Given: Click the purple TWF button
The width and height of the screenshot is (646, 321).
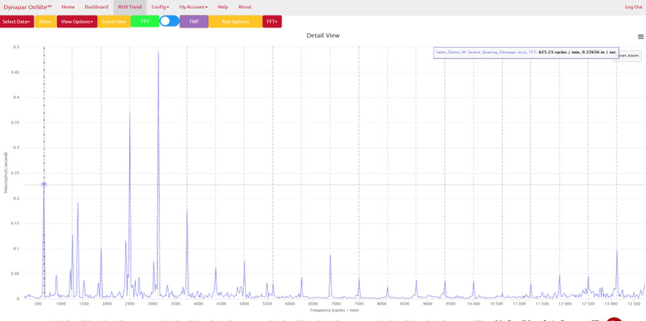Looking at the screenshot, I should (x=194, y=22).
